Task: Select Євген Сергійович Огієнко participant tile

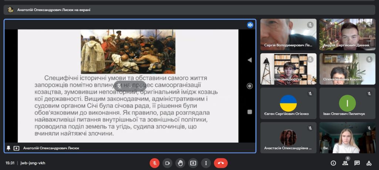Action: (288, 103)
